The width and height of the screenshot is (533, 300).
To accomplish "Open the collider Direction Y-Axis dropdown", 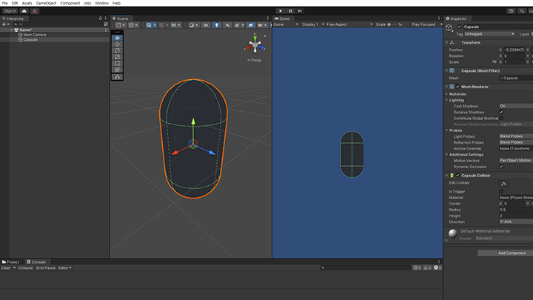I will click(x=516, y=221).
